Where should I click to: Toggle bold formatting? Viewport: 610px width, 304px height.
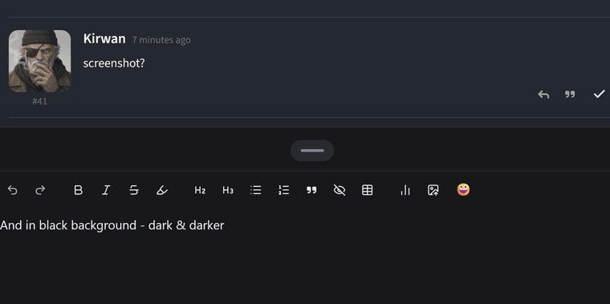[78, 190]
